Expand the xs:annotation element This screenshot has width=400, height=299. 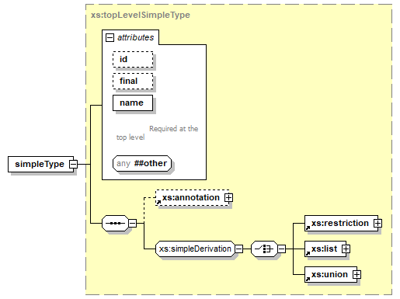point(228,198)
